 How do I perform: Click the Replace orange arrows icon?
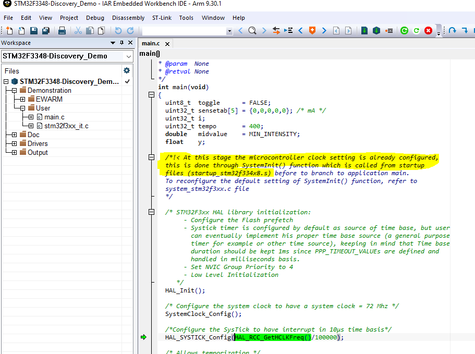276,31
